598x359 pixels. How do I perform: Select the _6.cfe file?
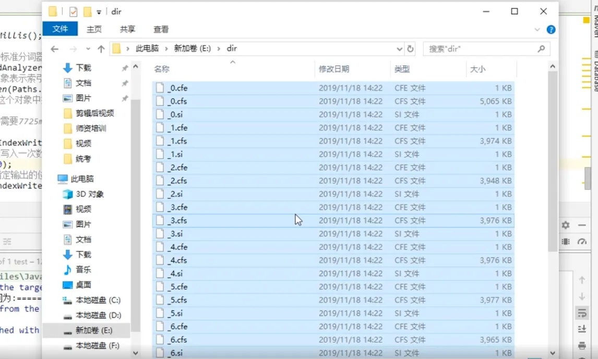[333, 327]
